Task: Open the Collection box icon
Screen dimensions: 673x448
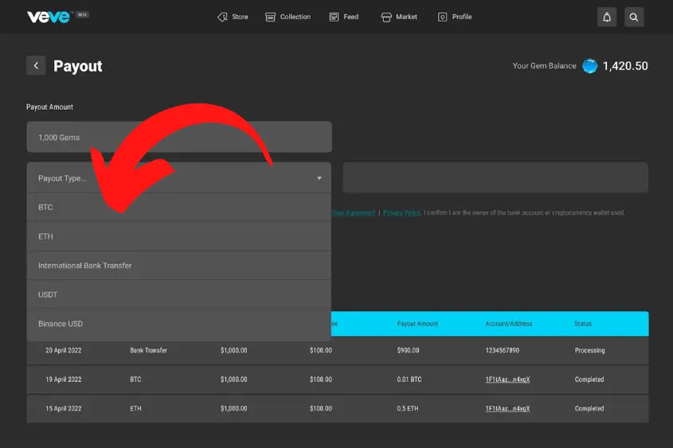Action: tap(270, 17)
